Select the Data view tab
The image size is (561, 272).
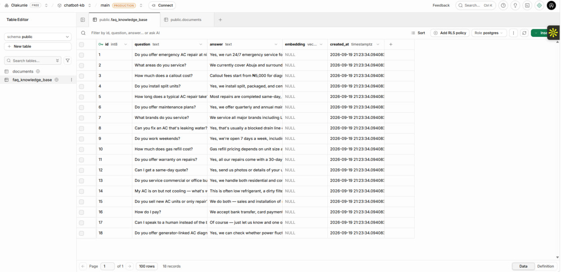pos(523,266)
